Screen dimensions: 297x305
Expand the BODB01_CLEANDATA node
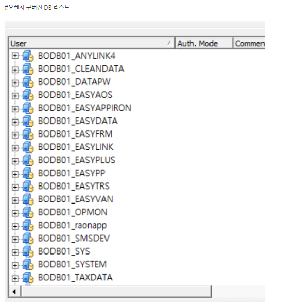coord(15,70)
